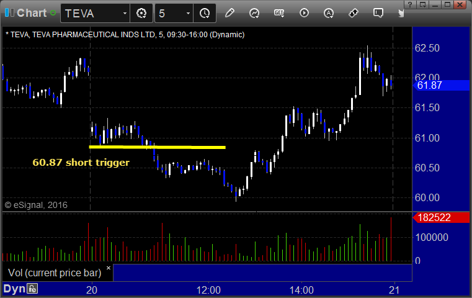Click the 61.87 current price tag
Viewport: 472px width, 298px height.
click(441, 85)
